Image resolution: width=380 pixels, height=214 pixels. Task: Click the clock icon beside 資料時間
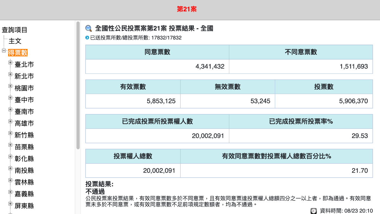313,211
